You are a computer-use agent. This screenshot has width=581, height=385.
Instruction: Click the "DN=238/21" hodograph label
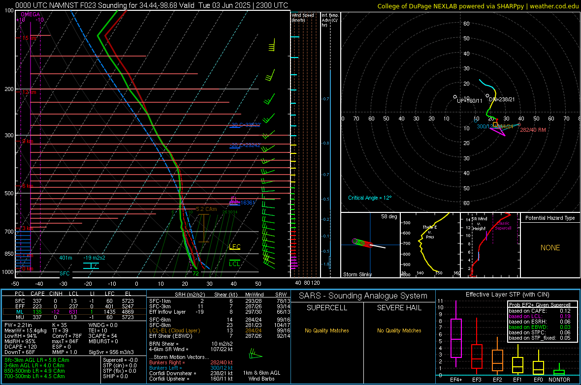pos(502,99)
